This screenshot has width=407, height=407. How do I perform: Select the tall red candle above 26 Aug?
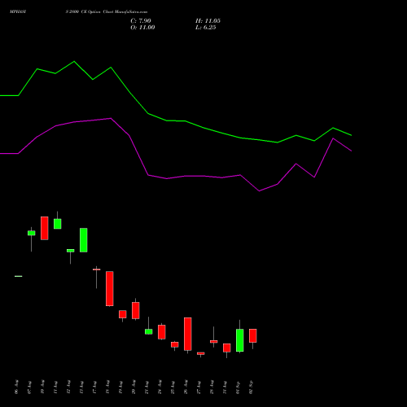point(188,334)
